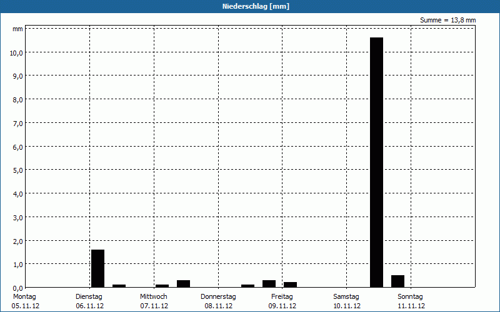Click the date 06.11.12
The width and height of the screenshot is (500, 312).
coord(89,306)
